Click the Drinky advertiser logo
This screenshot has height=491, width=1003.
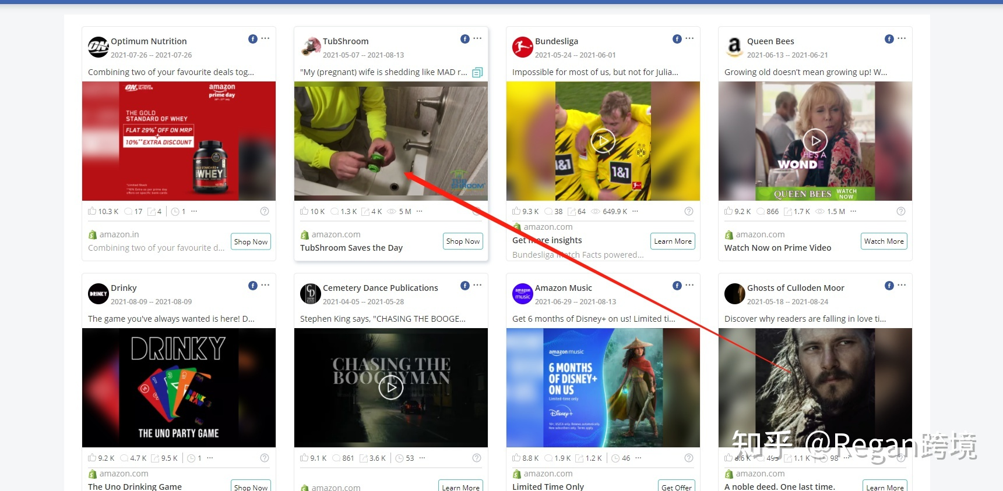[x=98, y=294]
